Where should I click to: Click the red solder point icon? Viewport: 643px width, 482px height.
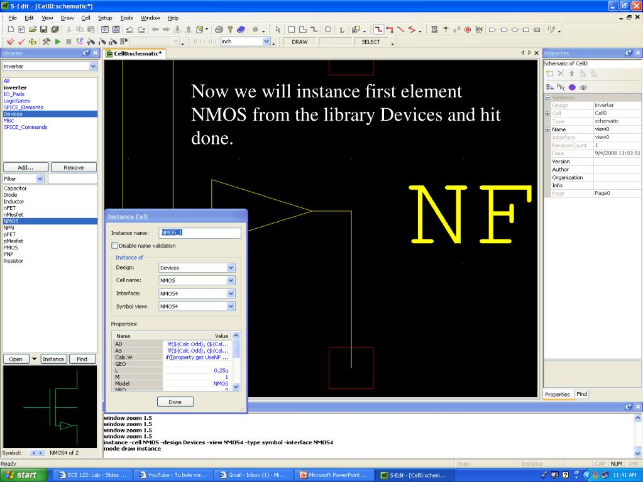[468, 30]
